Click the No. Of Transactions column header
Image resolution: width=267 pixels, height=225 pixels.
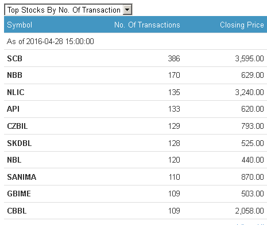click(x=147, y=25)
